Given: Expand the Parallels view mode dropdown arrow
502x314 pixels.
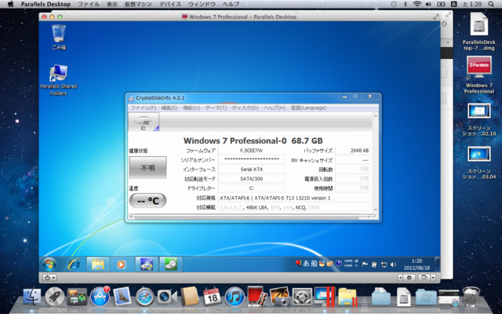Looking at the screenshot, I should click(x=433, y=278).
